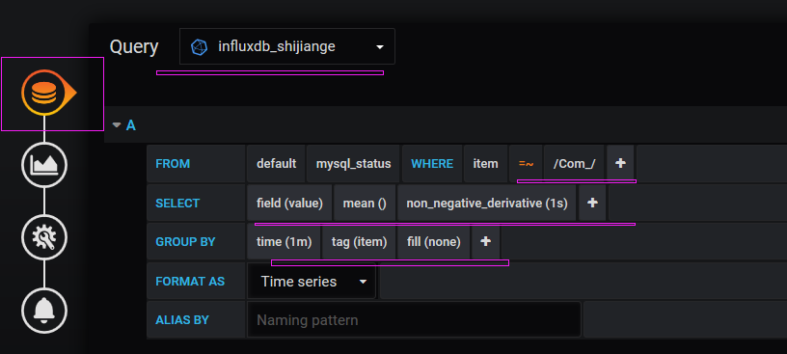Edit the non_negative_derivative (1s) function
This screenshot has height=354, width=787.
pos(487,203)
